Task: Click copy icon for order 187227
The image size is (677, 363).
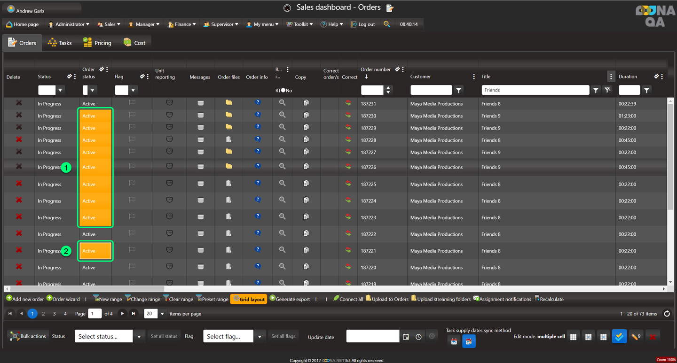Action: [306, 152]
